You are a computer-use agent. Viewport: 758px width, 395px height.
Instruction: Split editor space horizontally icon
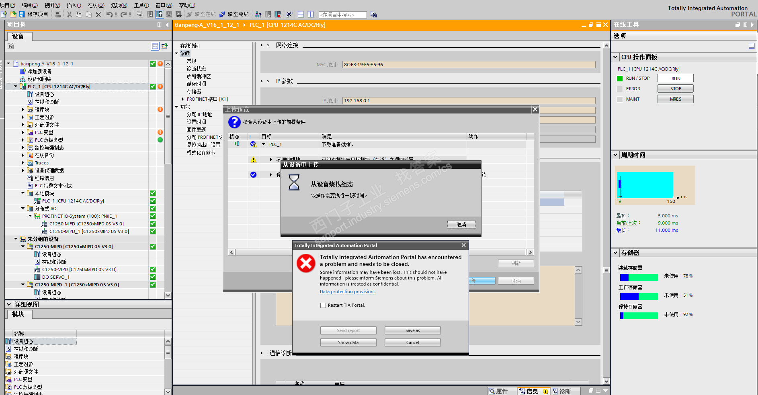[x=301, y=14]
